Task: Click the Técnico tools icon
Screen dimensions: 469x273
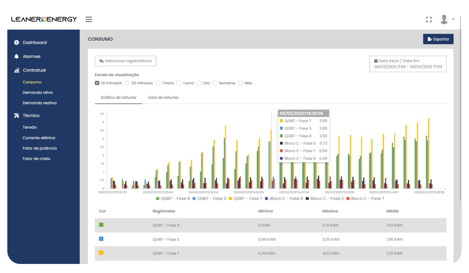Action: [x=16, y=116]
